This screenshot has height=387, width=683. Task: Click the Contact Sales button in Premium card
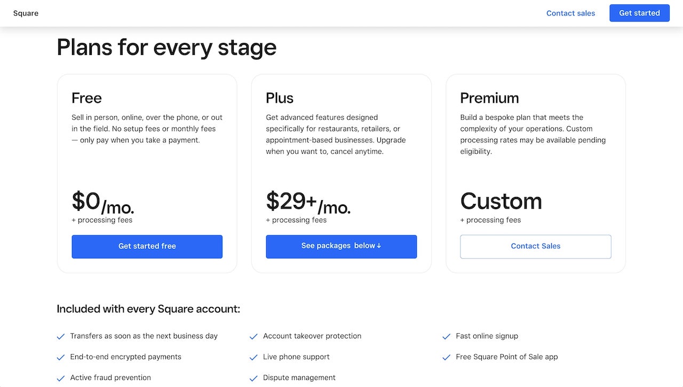(536, 247)
